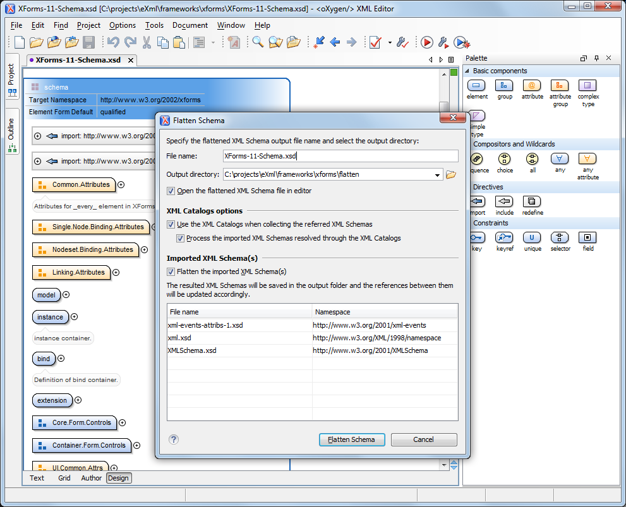Select the attribute group palette component
Image resolution: width=626 pixels, height=507 pixels.
(x=560, y=93)
